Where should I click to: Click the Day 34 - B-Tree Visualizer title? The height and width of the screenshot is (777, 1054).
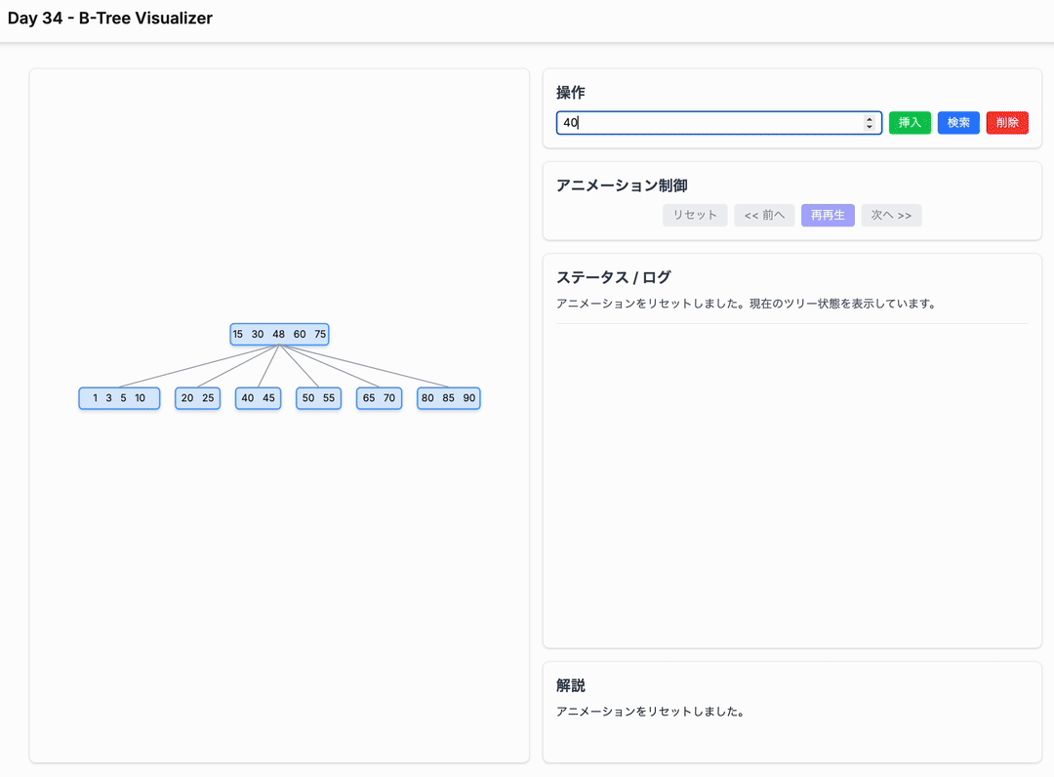pos(110,19)
